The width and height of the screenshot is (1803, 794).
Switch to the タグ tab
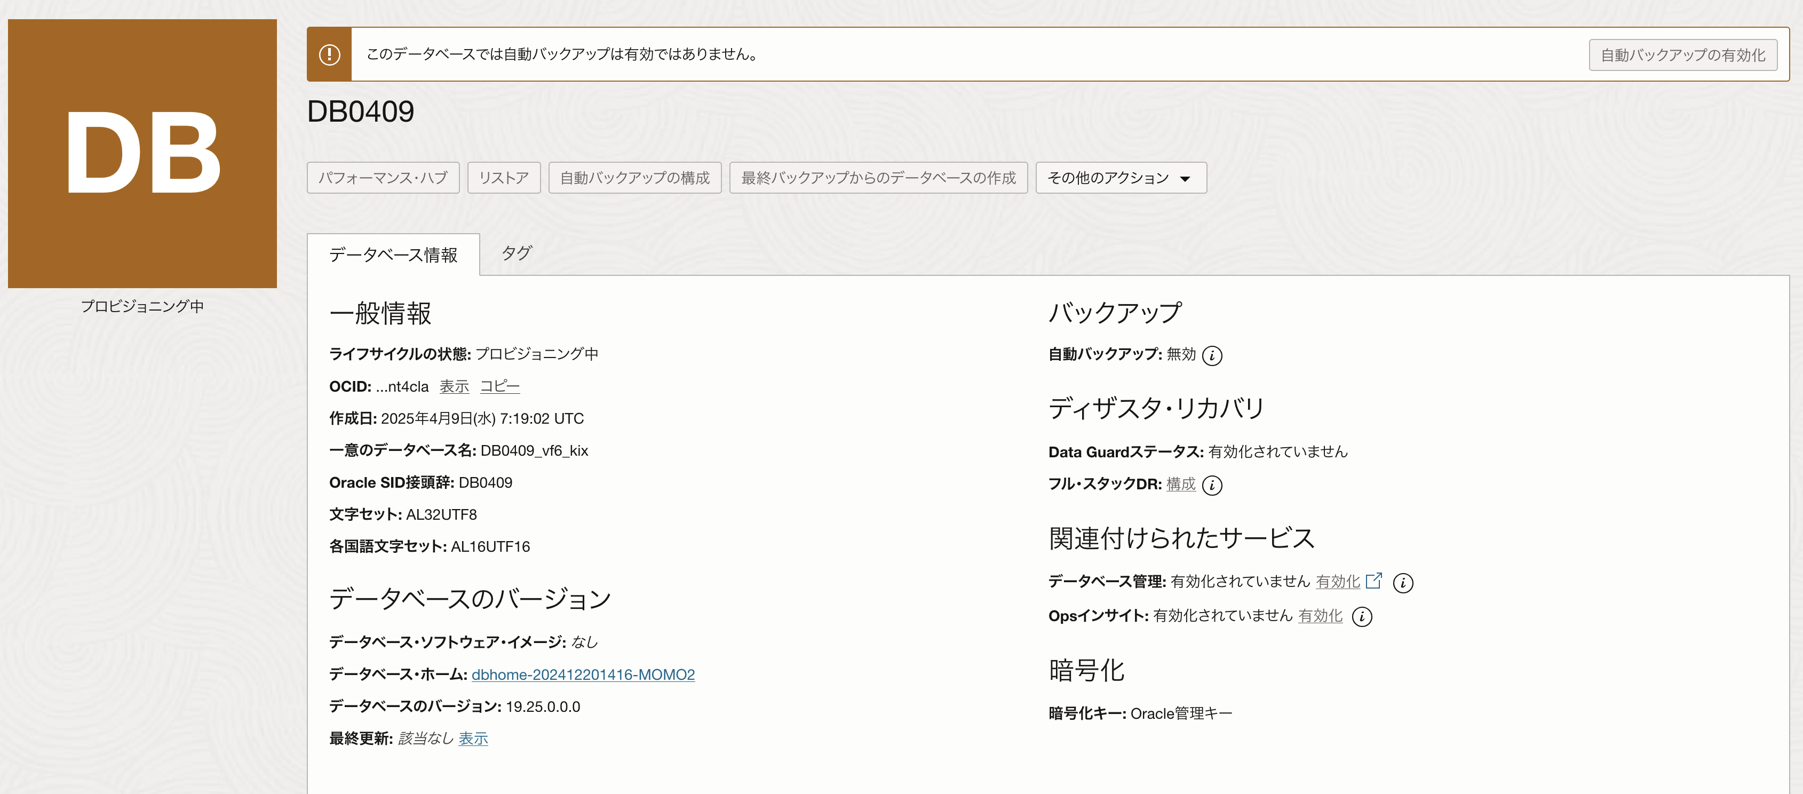(517, 253)
